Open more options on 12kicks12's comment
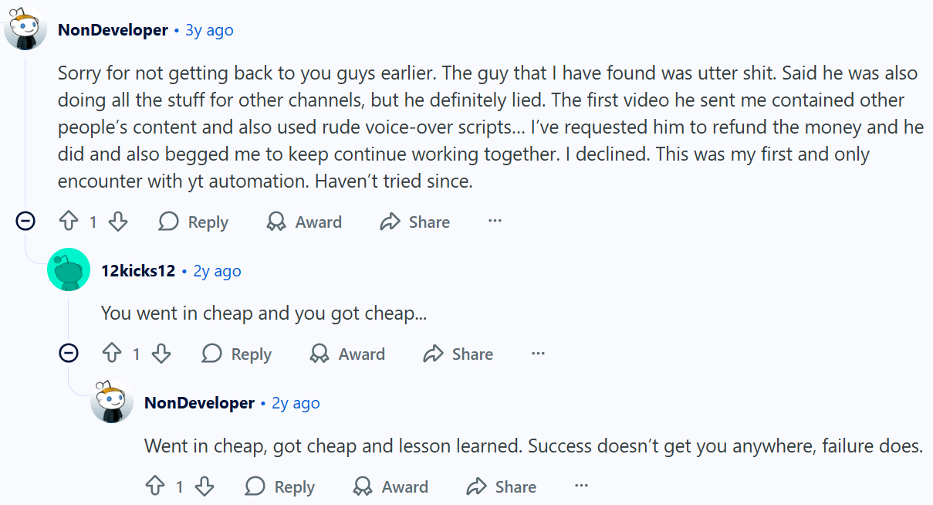933x505 pixels. tap(539, 354)
